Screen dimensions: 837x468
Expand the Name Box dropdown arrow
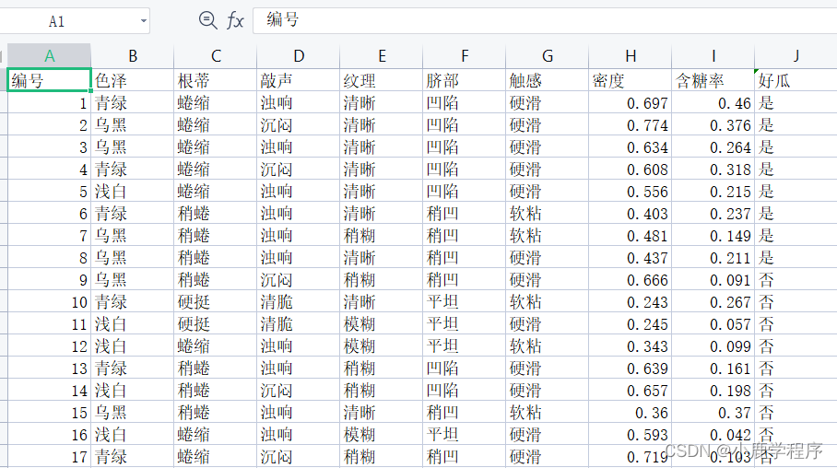click(143, 21)
